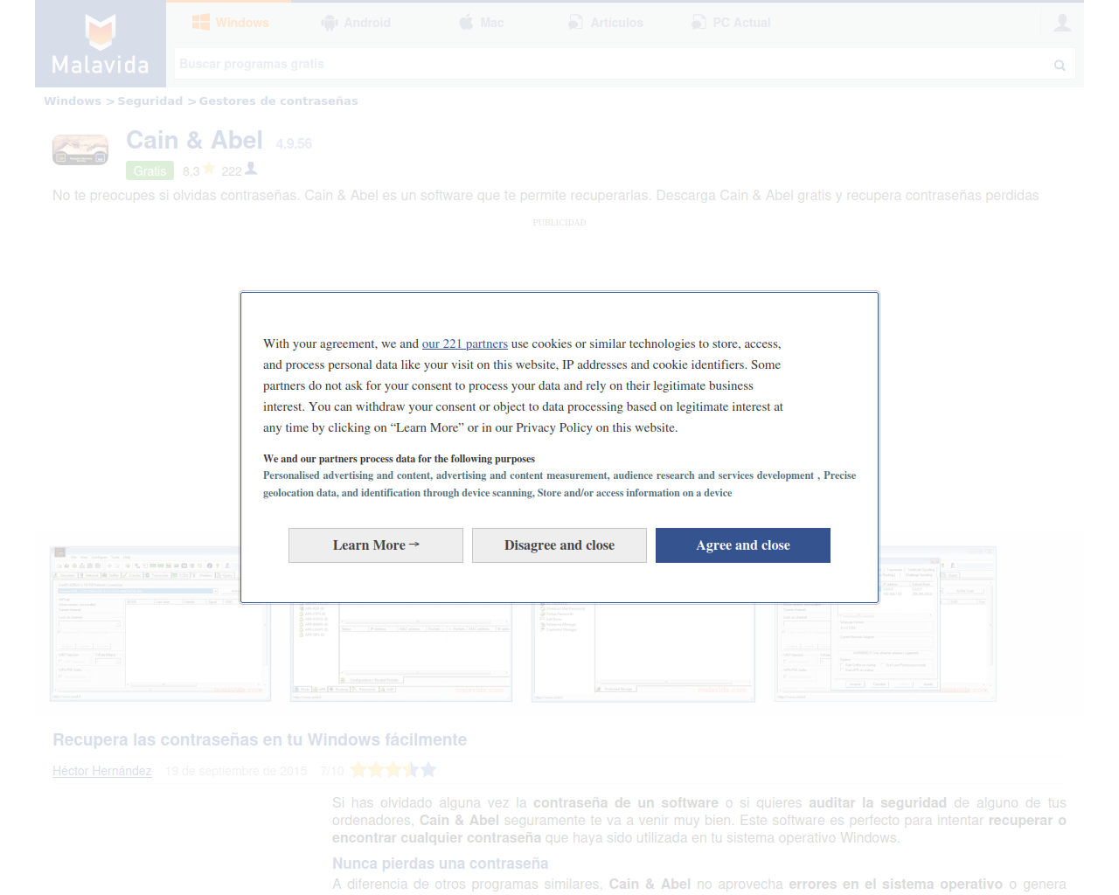Go to Windows breadcrumb link
Screen dimensions: 1119x895
click(x=73, y=101)
